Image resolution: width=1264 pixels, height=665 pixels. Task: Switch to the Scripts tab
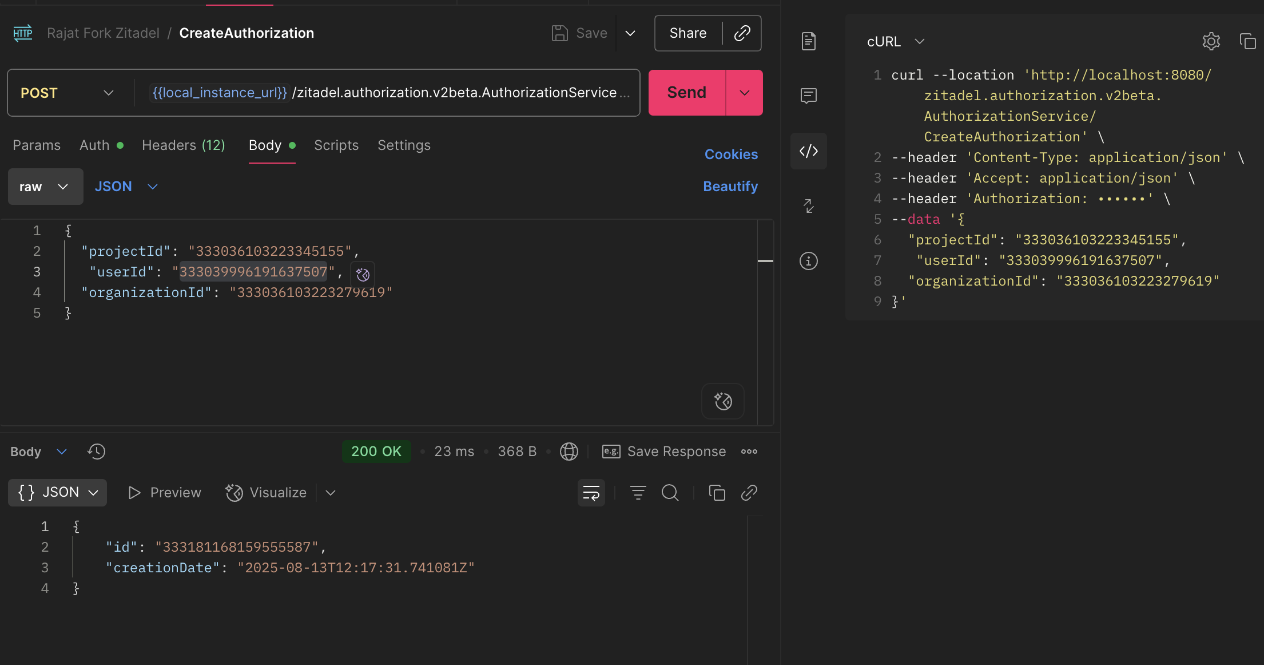pyautogui.click(x=336, y=145)
